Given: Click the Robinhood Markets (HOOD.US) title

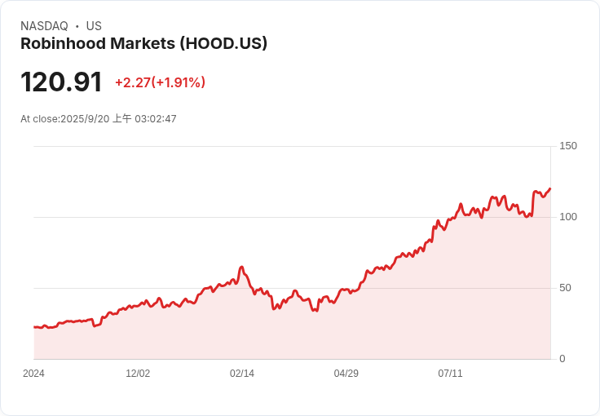Looking at the screenshot, I should pos(143,43).
